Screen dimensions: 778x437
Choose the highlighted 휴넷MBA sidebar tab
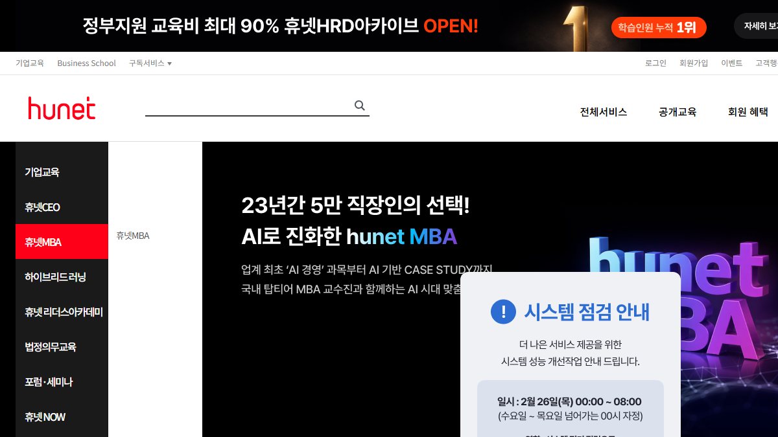[43, 242]
